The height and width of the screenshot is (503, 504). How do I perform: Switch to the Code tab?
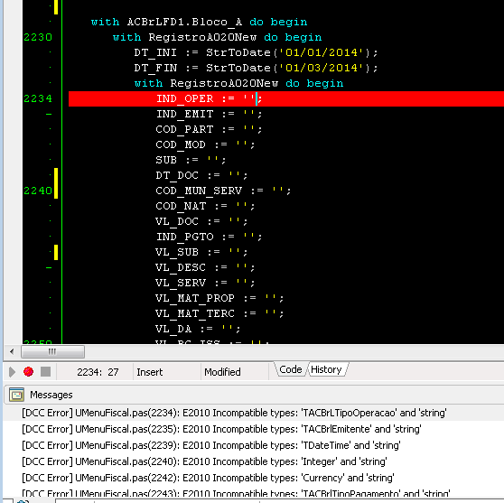(x=291, y=369)
